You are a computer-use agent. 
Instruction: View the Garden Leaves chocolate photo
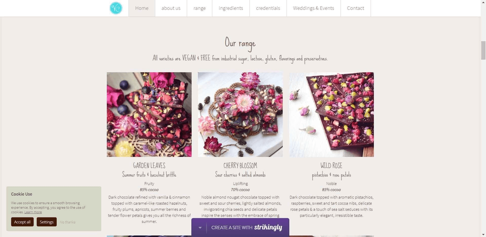pyautogui.click(x=149, y=114)
